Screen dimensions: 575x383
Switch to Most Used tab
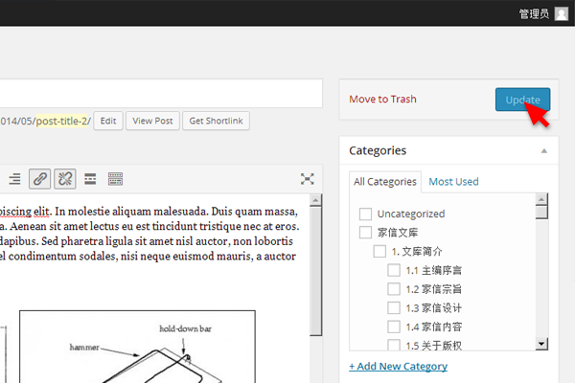click(453, 182)
